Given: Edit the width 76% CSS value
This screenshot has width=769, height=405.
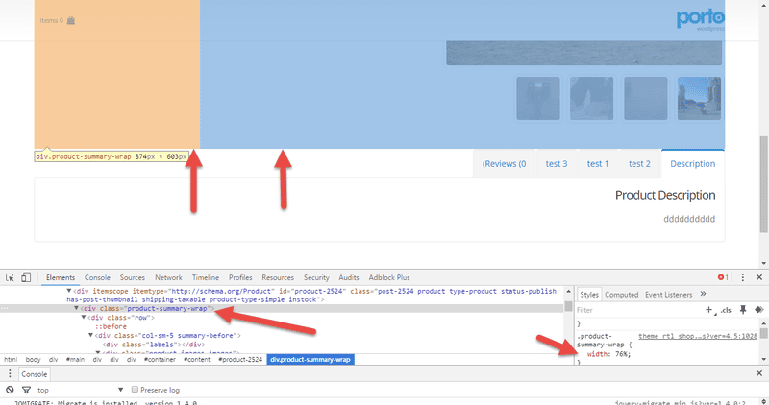Looking at the screenshot, I should [x=623, y=354].
